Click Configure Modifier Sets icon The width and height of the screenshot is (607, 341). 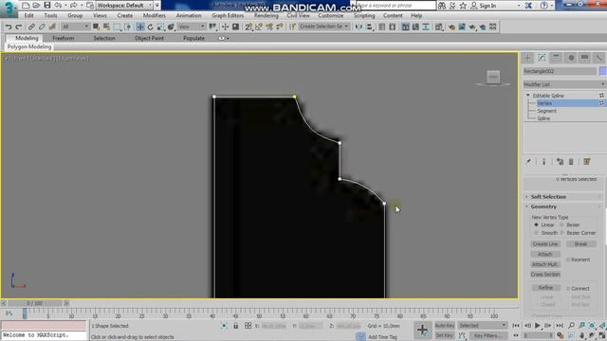tap(587, 162)
